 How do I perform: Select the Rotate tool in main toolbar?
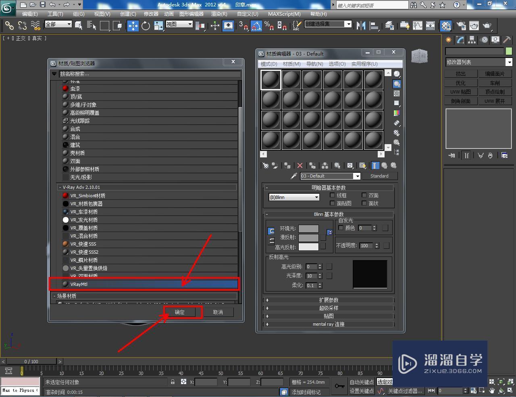pos(146,26)
